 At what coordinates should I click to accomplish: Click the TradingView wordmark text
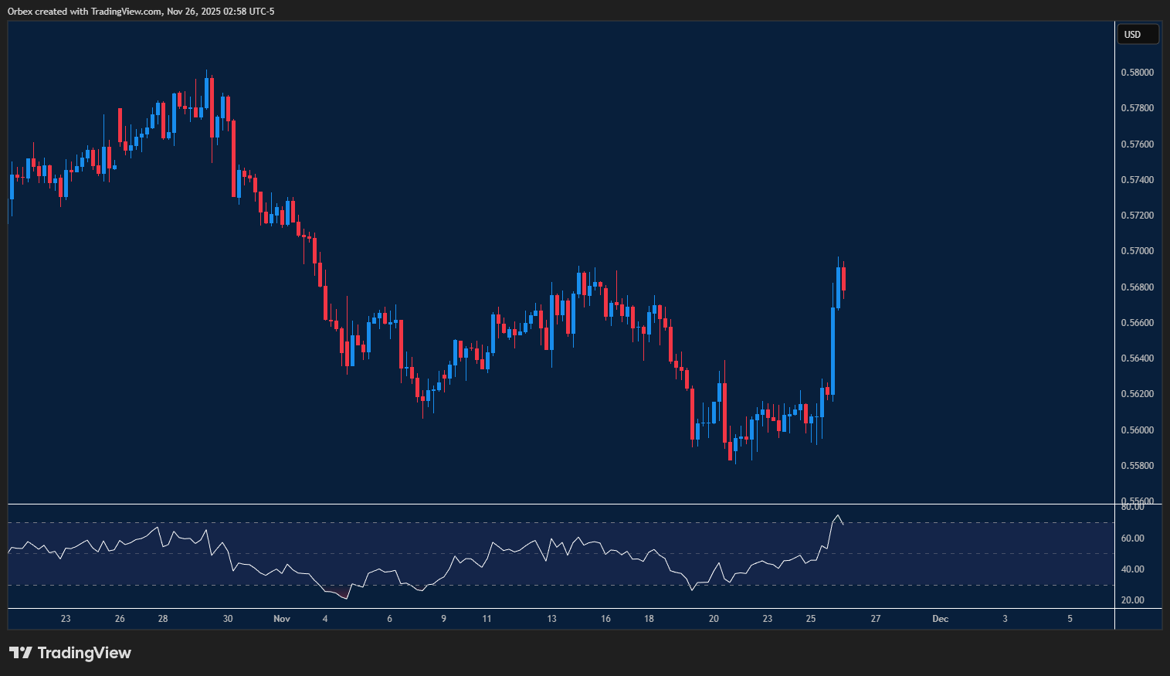[86, 653]
